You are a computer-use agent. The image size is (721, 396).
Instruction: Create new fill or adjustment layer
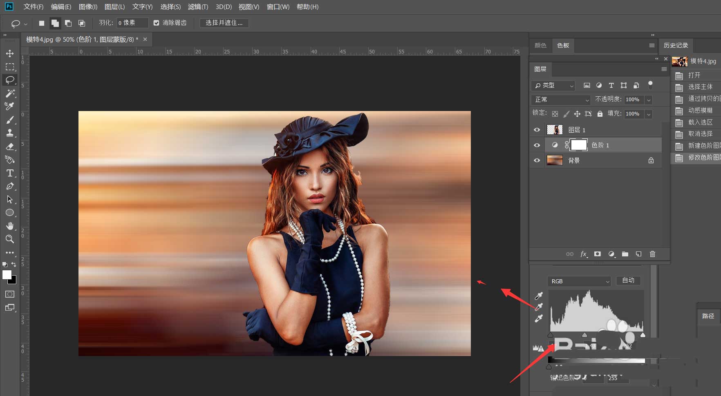[x=611, y=254]
